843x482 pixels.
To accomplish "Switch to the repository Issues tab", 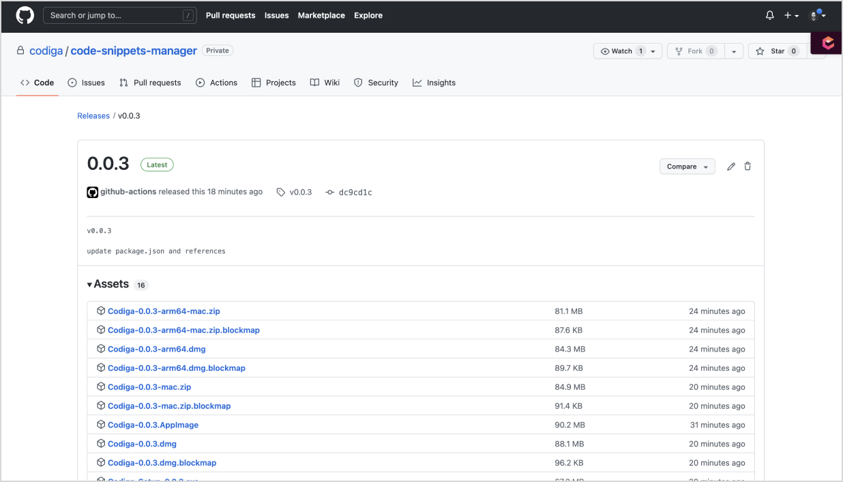I will tap(87, 83).
